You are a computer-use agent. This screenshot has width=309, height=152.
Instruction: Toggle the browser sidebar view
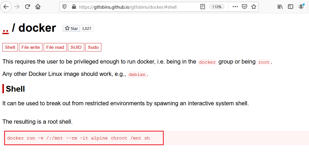pos(291,7)
